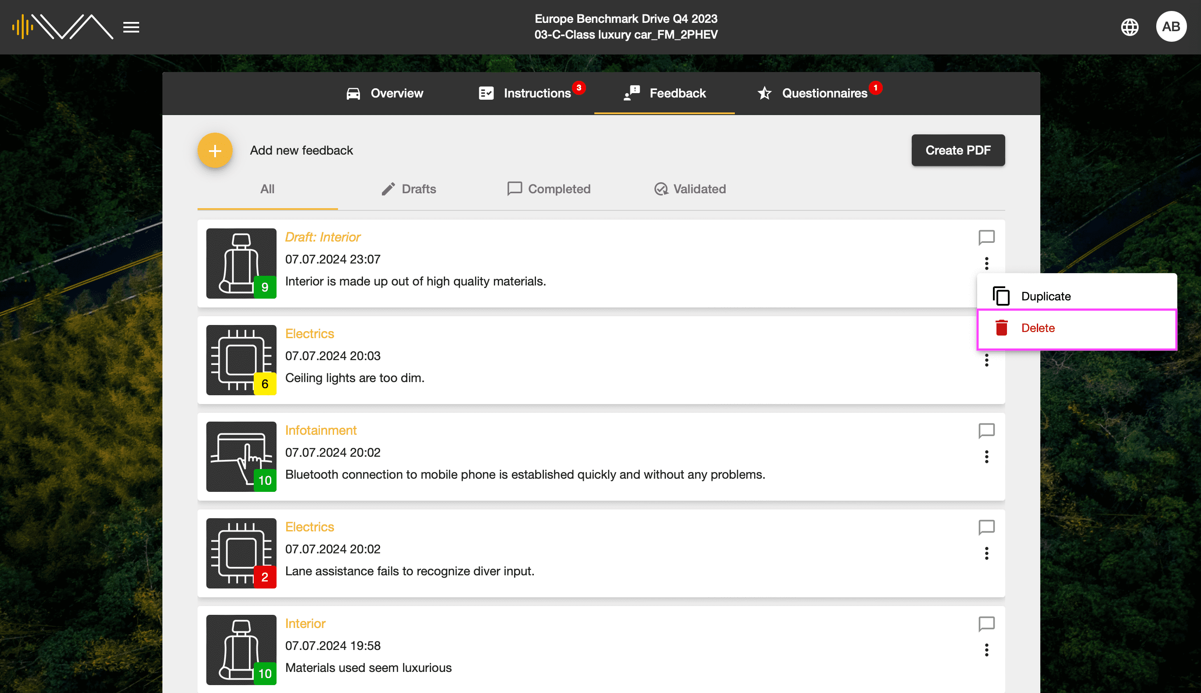Click the Electrics category icon (circuit chip)

click(x=241, y=360)
